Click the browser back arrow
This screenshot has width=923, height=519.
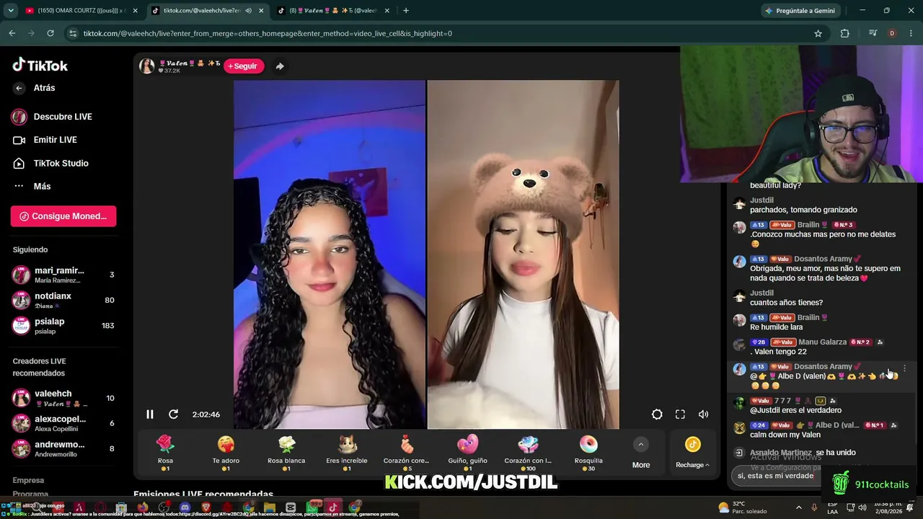click(12, 33)
